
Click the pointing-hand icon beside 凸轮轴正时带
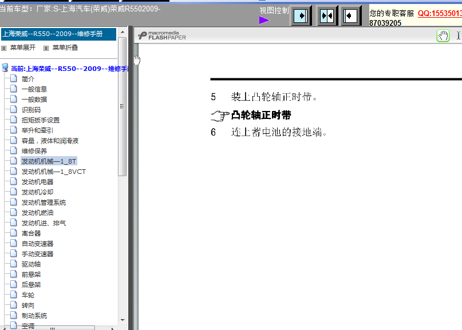(x=220, y=116)
